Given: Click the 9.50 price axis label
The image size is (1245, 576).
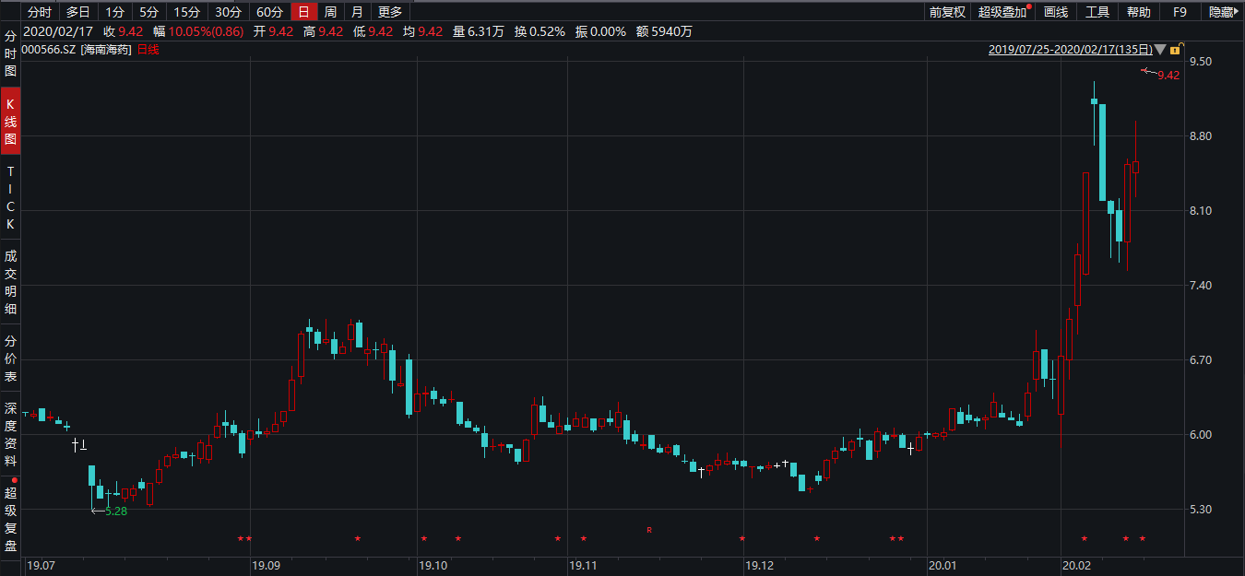Looking at the screenshot, I should [1202, 62].
